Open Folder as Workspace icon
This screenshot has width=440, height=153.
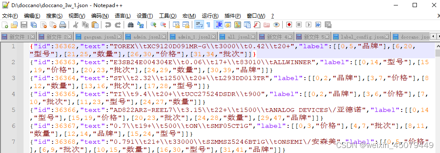267,25
